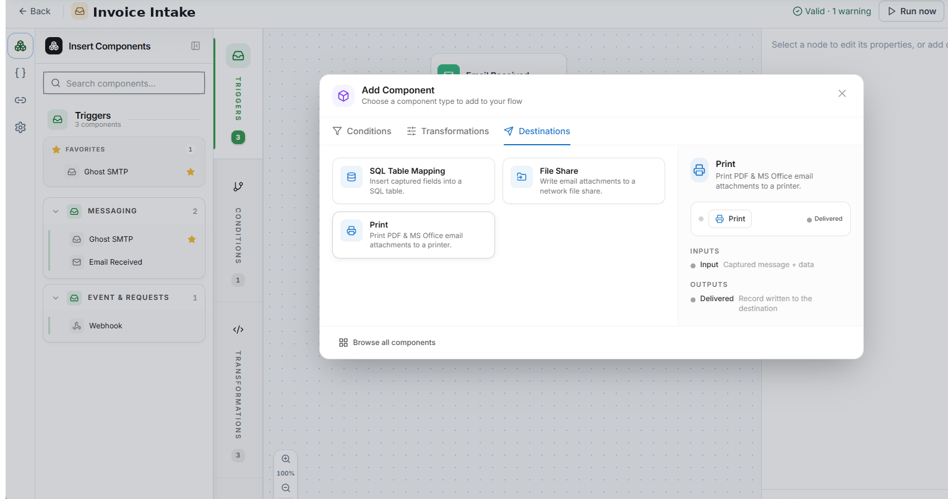
Task: Open settings gear in left rail
Action: pos(20,127)
